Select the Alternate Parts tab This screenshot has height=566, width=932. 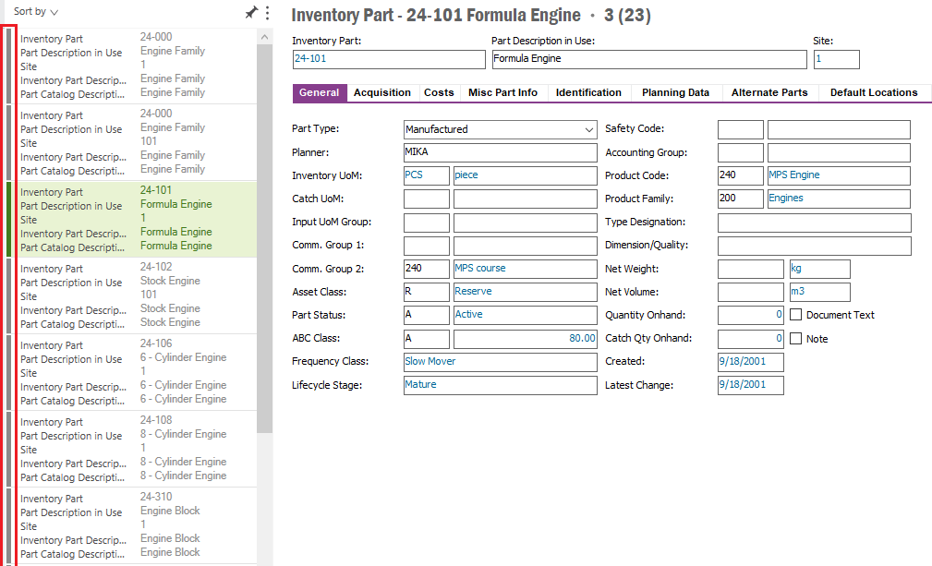coord(769,92)
